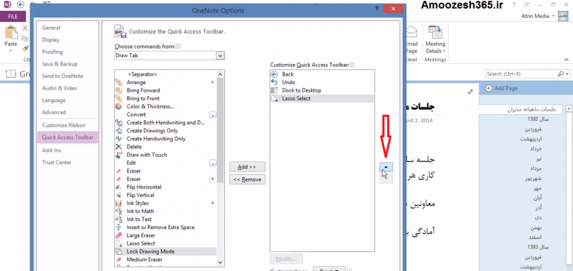Click the Add >> button
This screenshot has width=573, height=271.
coord(247,167)
